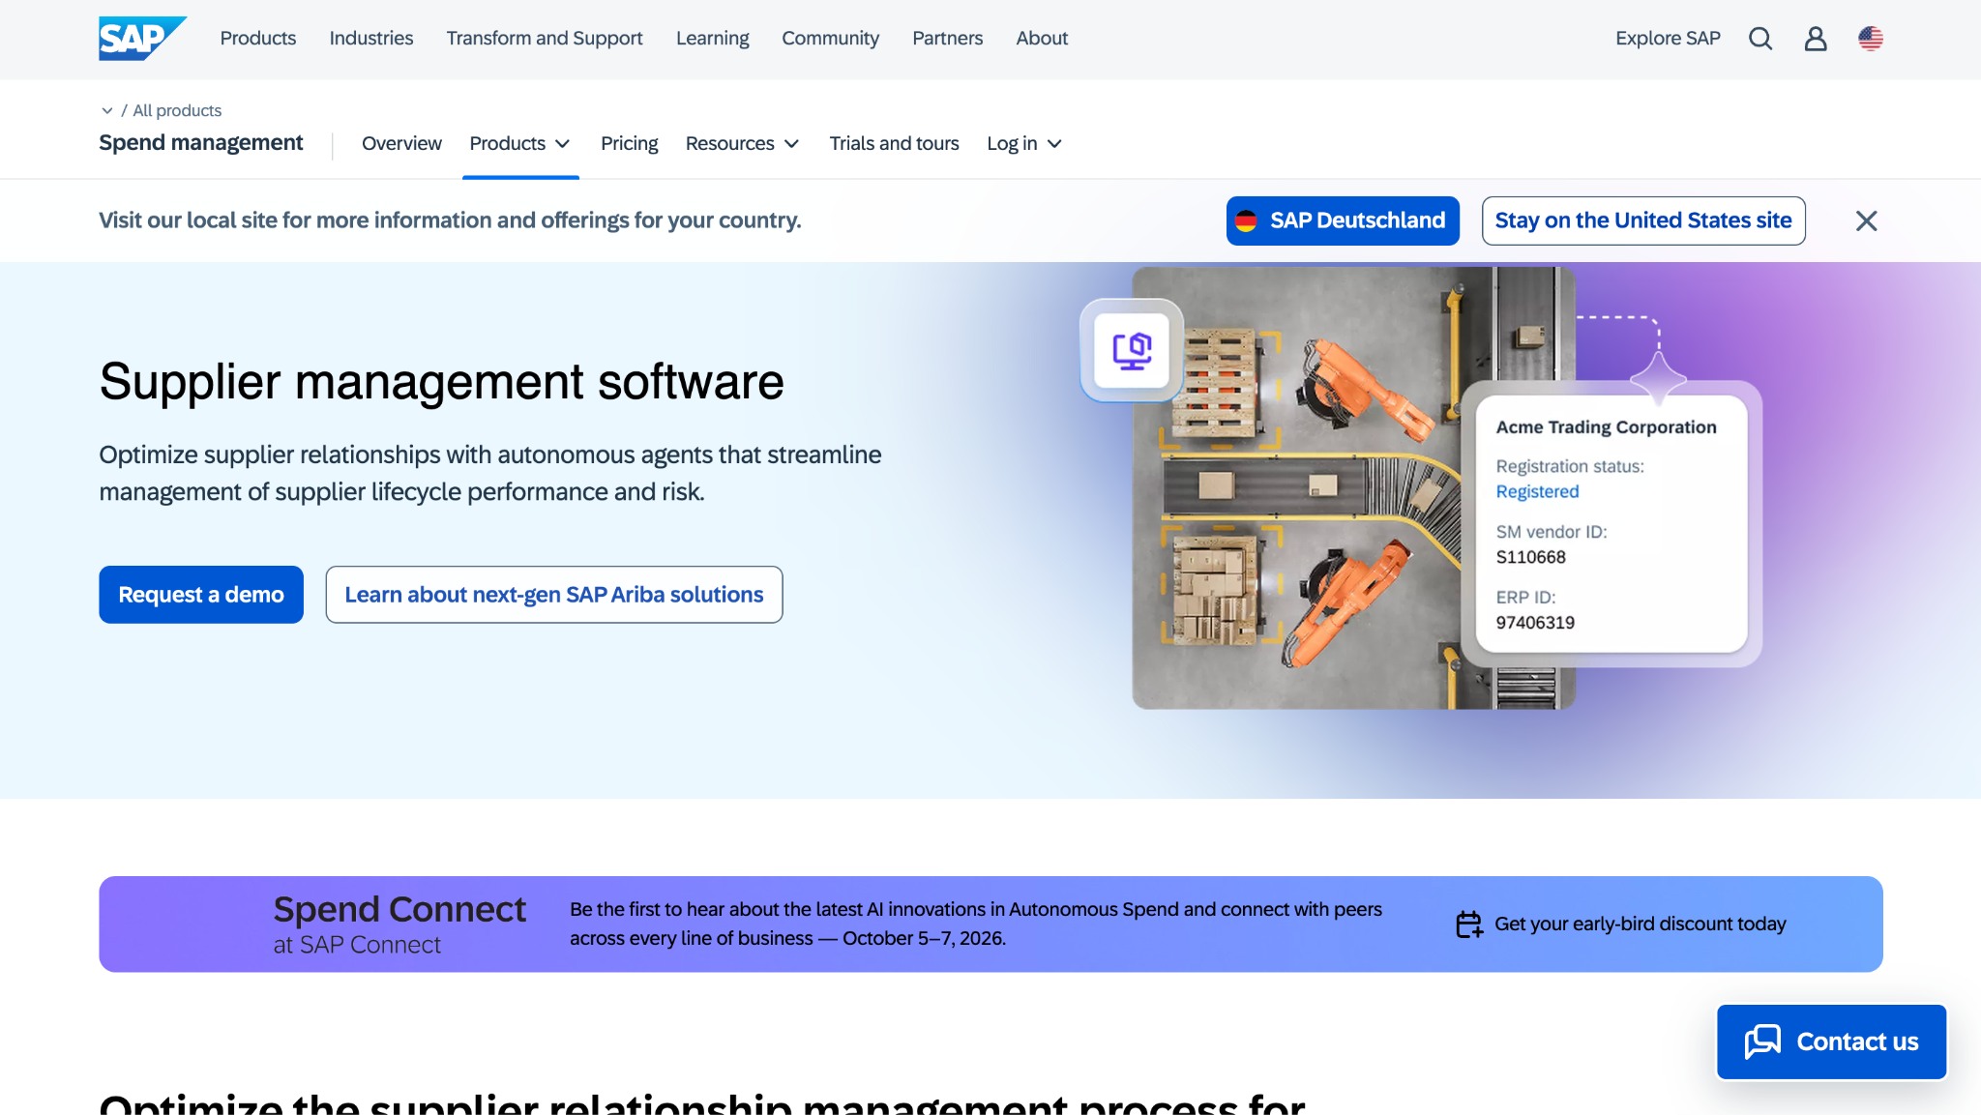Open the About menu
The width and height of the screenshot is (1981, 1115).
point(1042,38)
